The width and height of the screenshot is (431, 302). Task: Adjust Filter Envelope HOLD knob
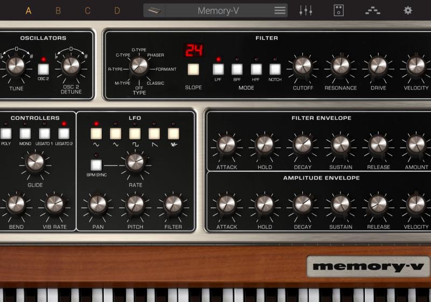click(265, 145)
